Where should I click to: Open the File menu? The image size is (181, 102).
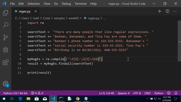point(12,4)
